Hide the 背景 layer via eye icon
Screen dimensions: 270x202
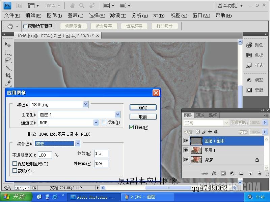click(186, 160)
